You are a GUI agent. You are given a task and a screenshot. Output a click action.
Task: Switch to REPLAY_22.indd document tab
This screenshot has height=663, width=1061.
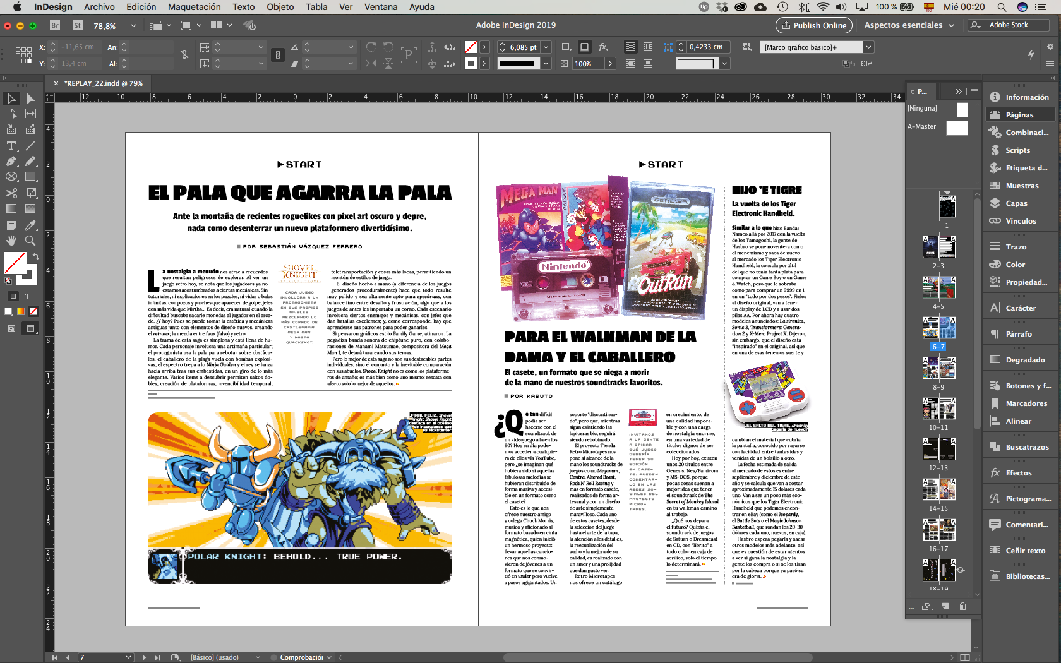pyautogui.click(x=104, y=83)
